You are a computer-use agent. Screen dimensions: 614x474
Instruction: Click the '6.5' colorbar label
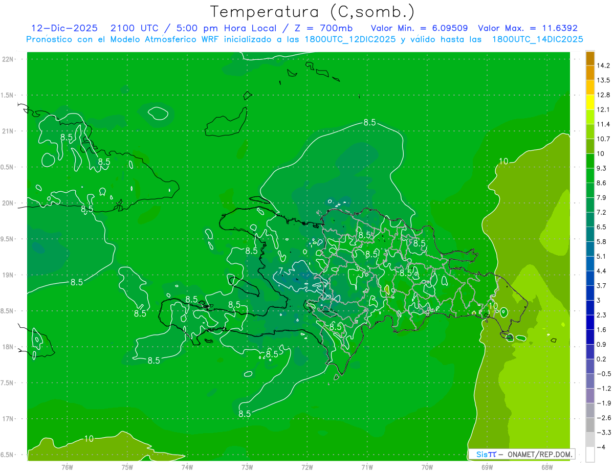(601, 227)
